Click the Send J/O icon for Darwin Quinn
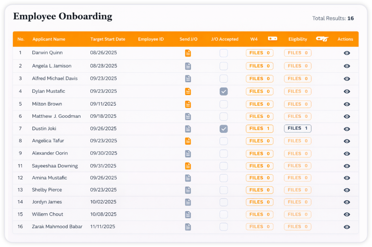 point(188,53)
